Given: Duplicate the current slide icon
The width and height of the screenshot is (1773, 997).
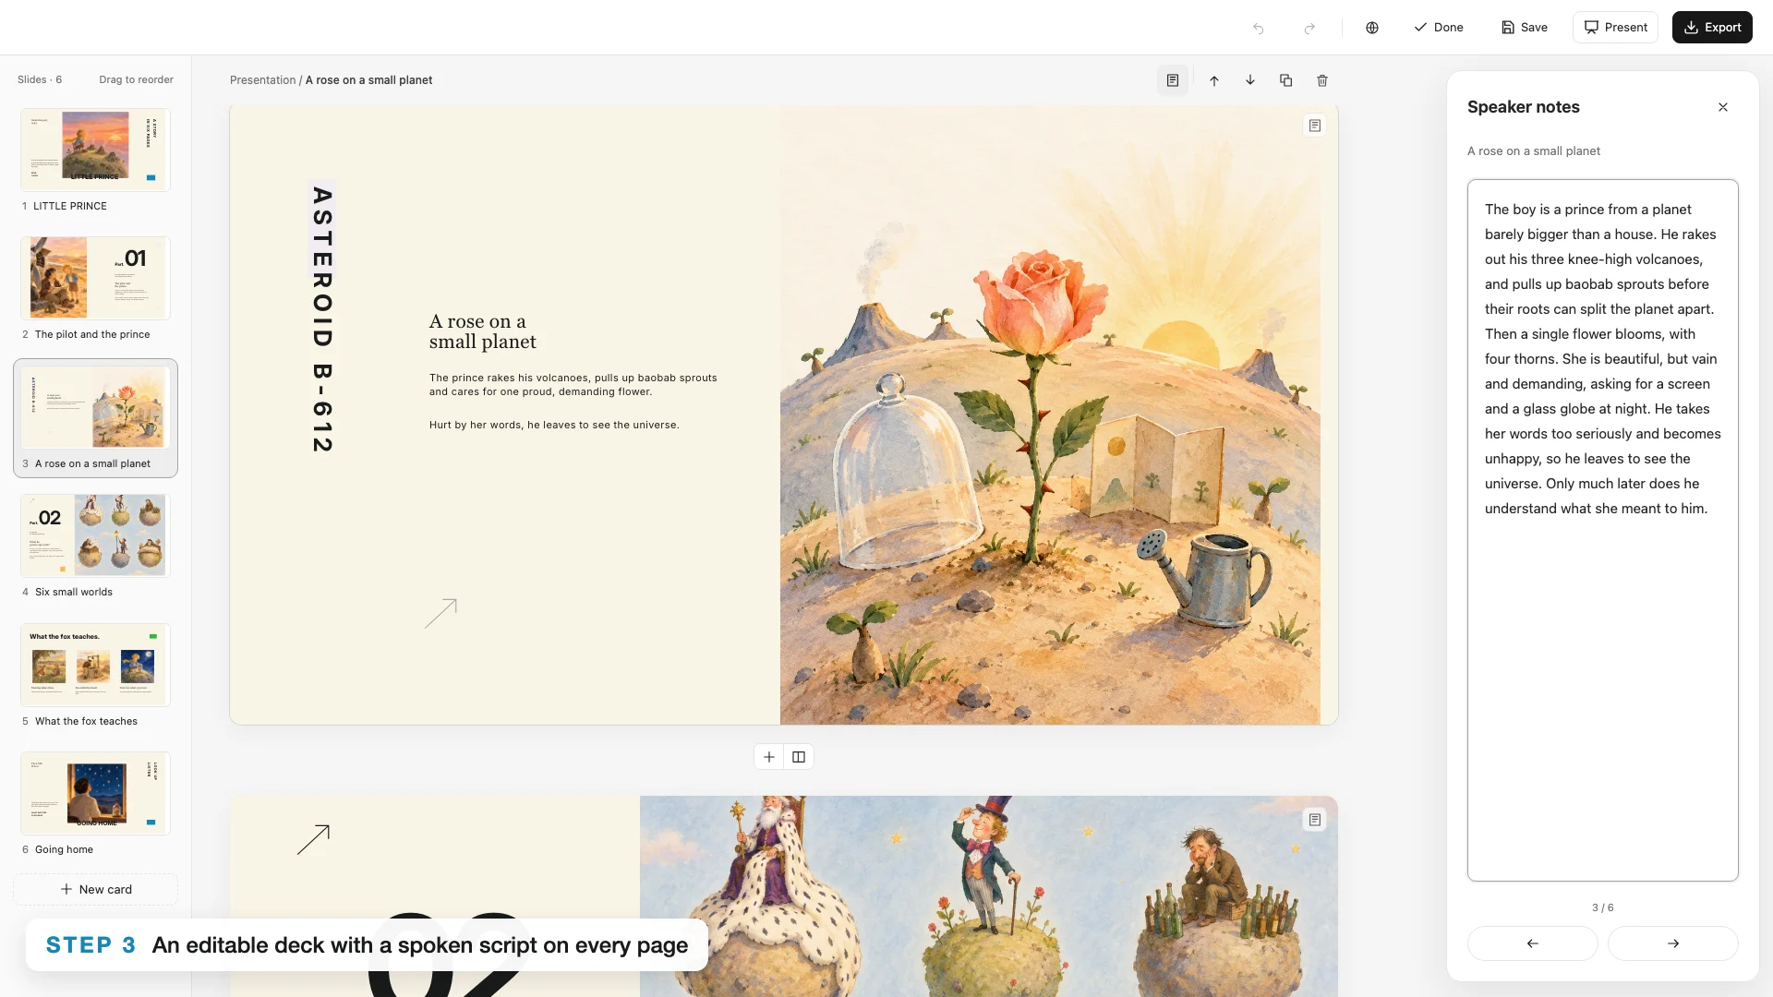Looking at the screenshot, I should tap(1285, 80).
